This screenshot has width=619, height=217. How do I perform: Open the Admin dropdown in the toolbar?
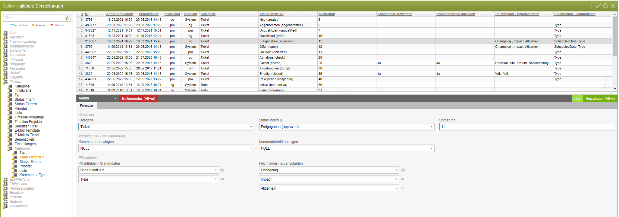click(98, 98)
